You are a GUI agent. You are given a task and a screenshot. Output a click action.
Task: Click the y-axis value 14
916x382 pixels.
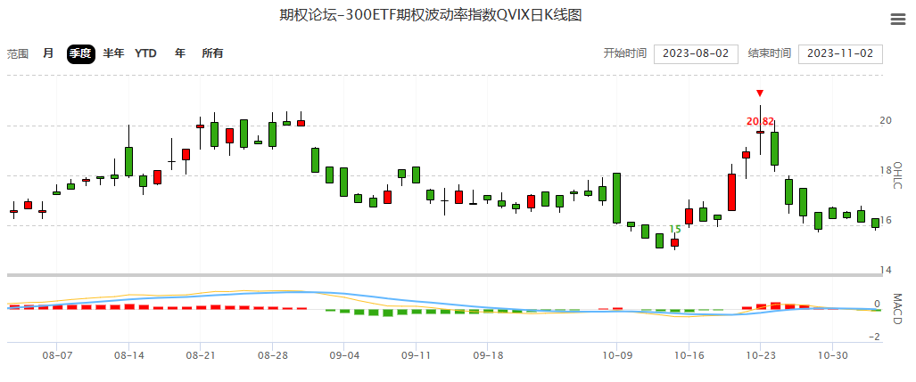tap(886, 270)
